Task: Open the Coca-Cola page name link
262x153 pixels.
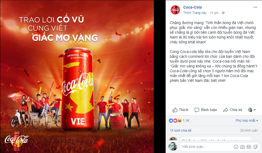Action: [192, 7]
